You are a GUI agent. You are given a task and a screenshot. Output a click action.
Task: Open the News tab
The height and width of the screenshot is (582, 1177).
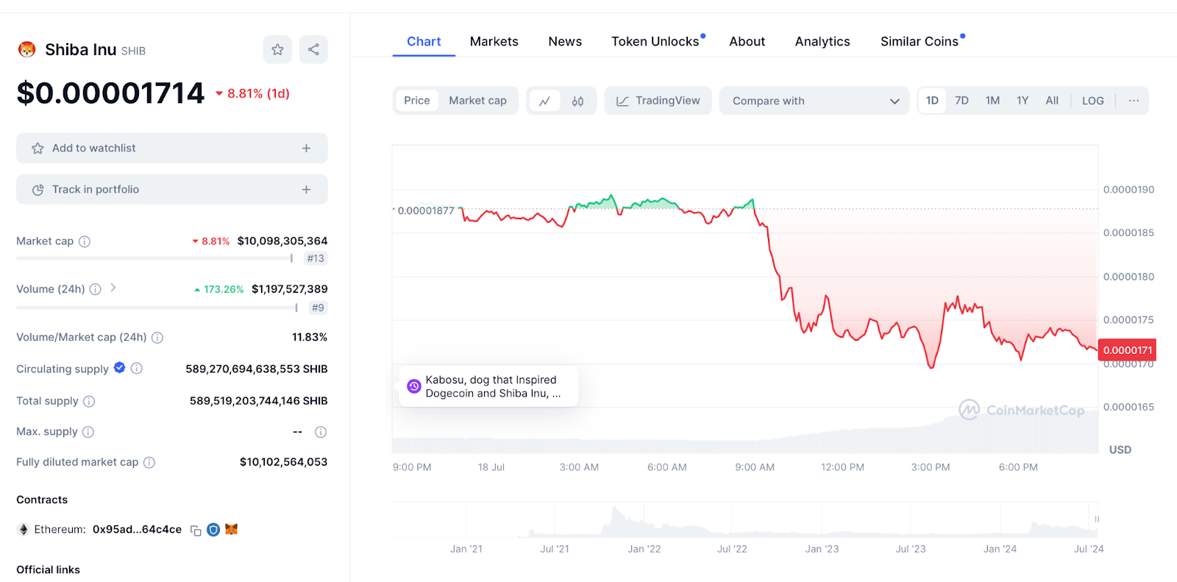565,42
